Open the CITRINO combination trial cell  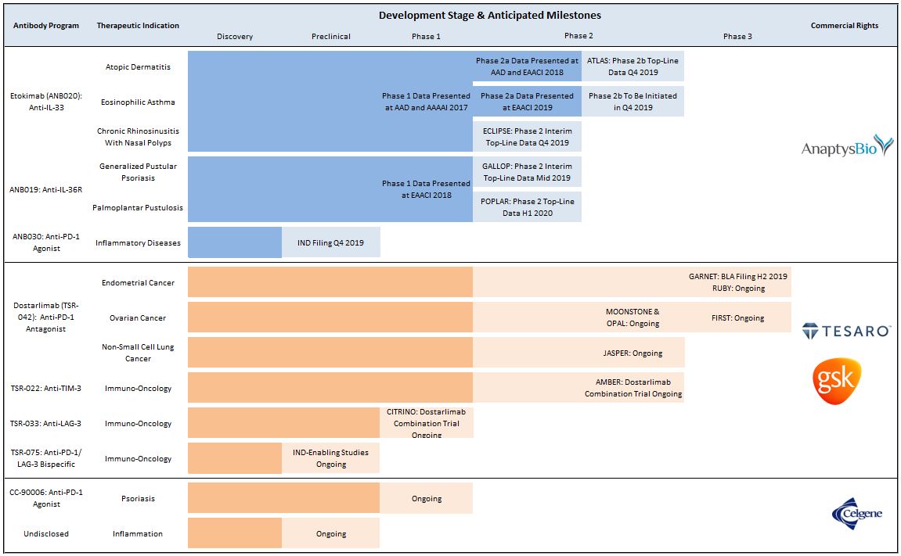426,422
